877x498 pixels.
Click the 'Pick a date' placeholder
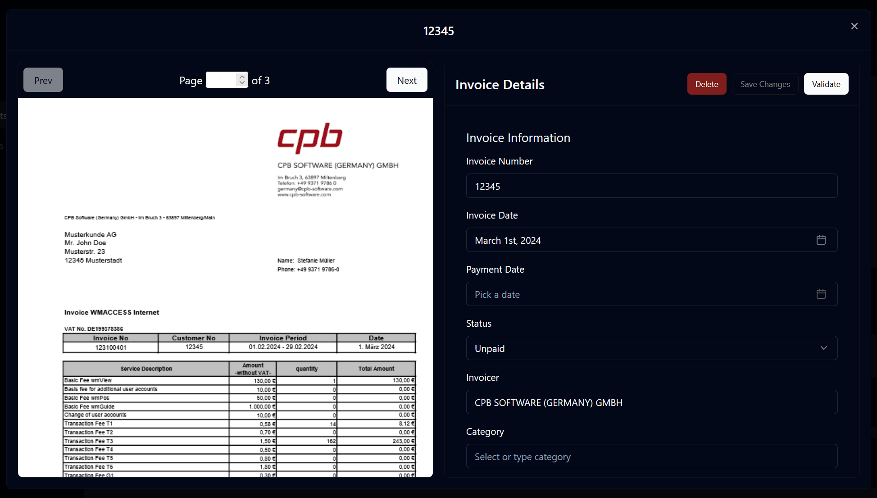(497, 294)
